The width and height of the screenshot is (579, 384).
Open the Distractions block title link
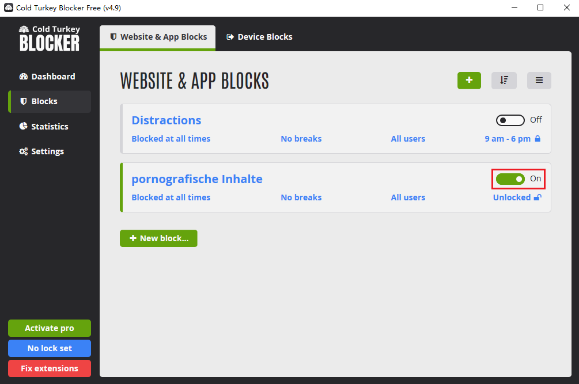point(166,120)
